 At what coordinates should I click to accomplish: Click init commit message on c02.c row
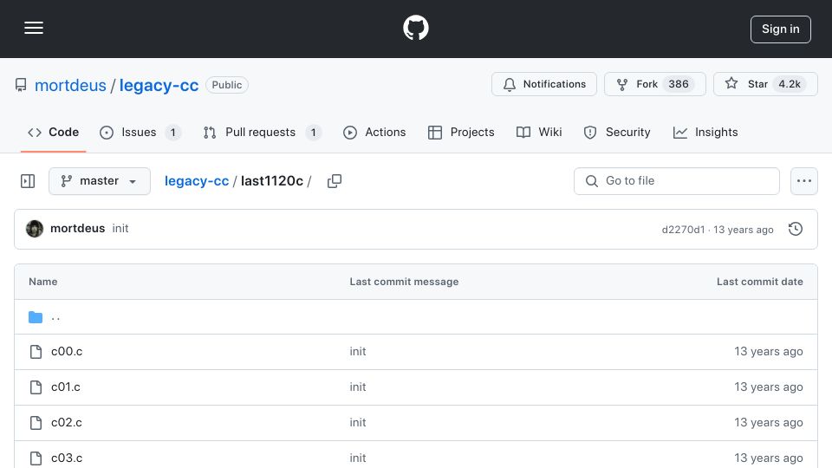[358, 422]
